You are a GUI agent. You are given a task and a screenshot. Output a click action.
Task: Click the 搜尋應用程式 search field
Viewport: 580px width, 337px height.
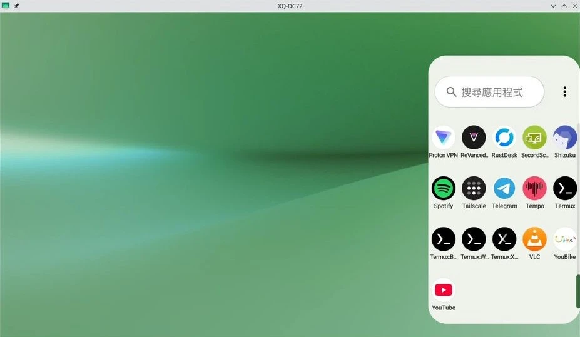[x=490, y=92]
